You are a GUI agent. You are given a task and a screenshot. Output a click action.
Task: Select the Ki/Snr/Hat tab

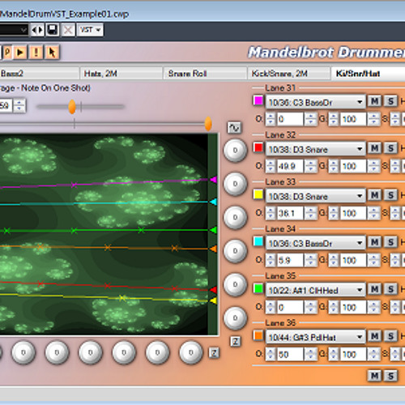pos(368,74)
